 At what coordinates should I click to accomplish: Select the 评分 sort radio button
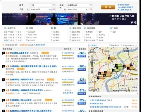pos(16,32)
